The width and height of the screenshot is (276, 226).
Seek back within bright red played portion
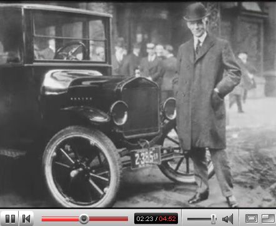coord(61,219)
